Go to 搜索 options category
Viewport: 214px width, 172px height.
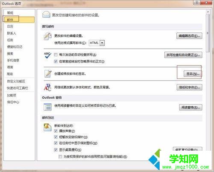pos(10,54)
